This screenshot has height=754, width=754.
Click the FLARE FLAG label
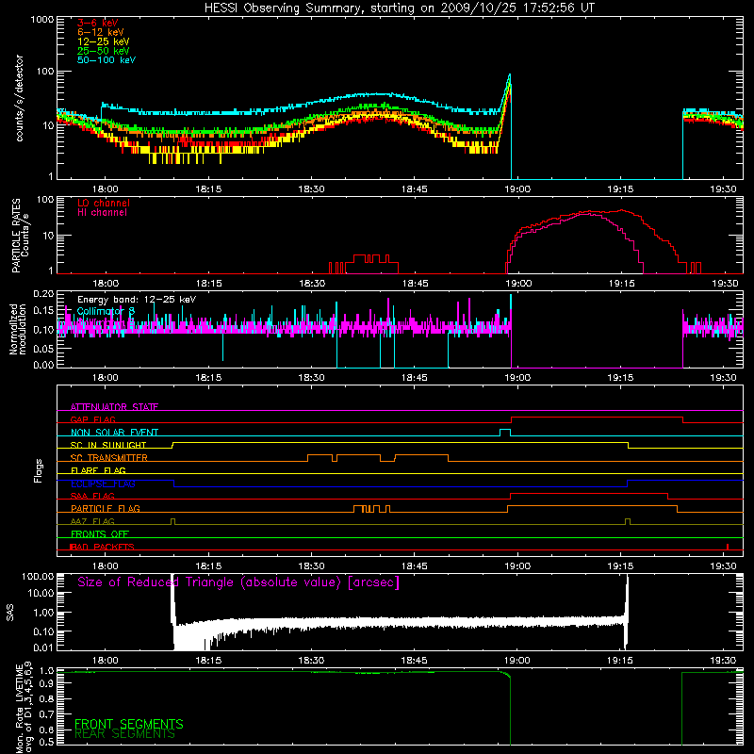pos(98,470)
